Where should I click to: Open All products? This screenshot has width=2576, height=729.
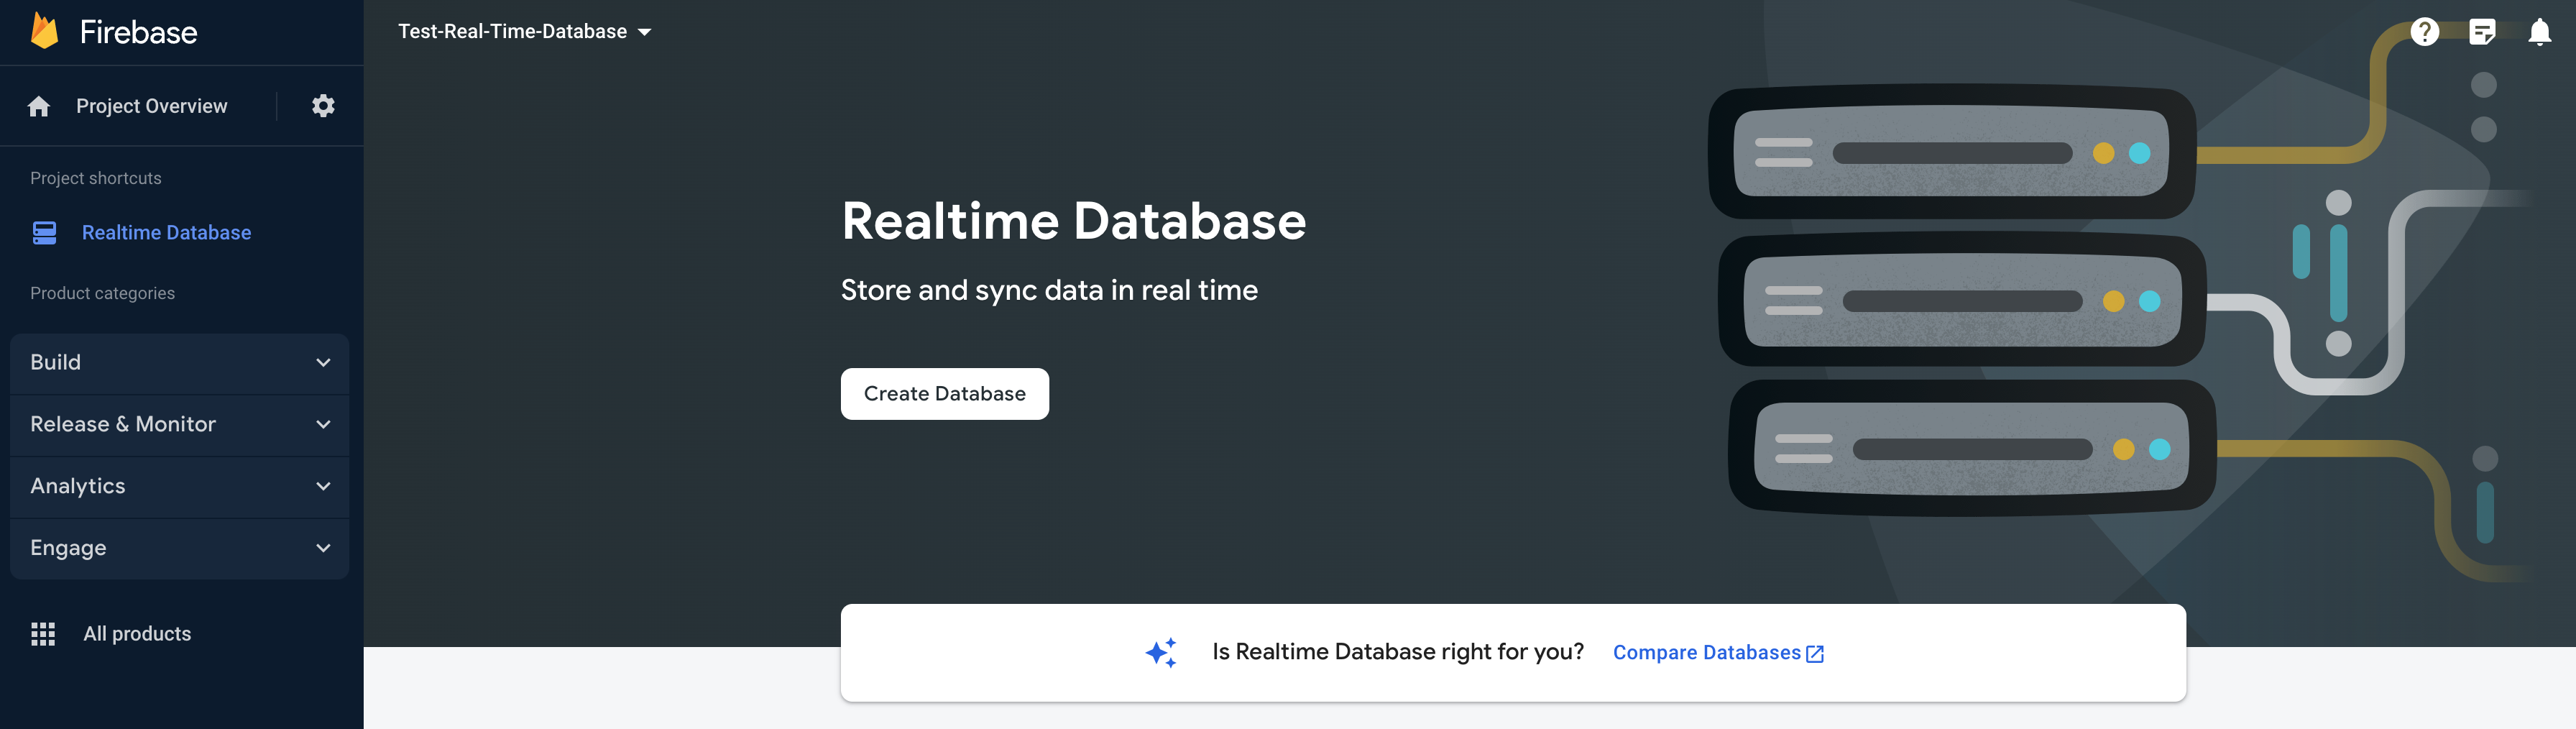pyautogui.click(x=137, y=633)
